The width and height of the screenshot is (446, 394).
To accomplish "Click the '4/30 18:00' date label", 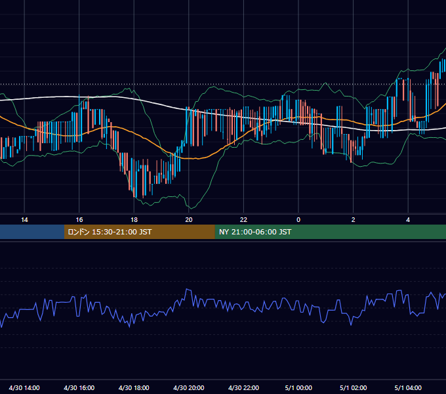I will click(134, 387).
